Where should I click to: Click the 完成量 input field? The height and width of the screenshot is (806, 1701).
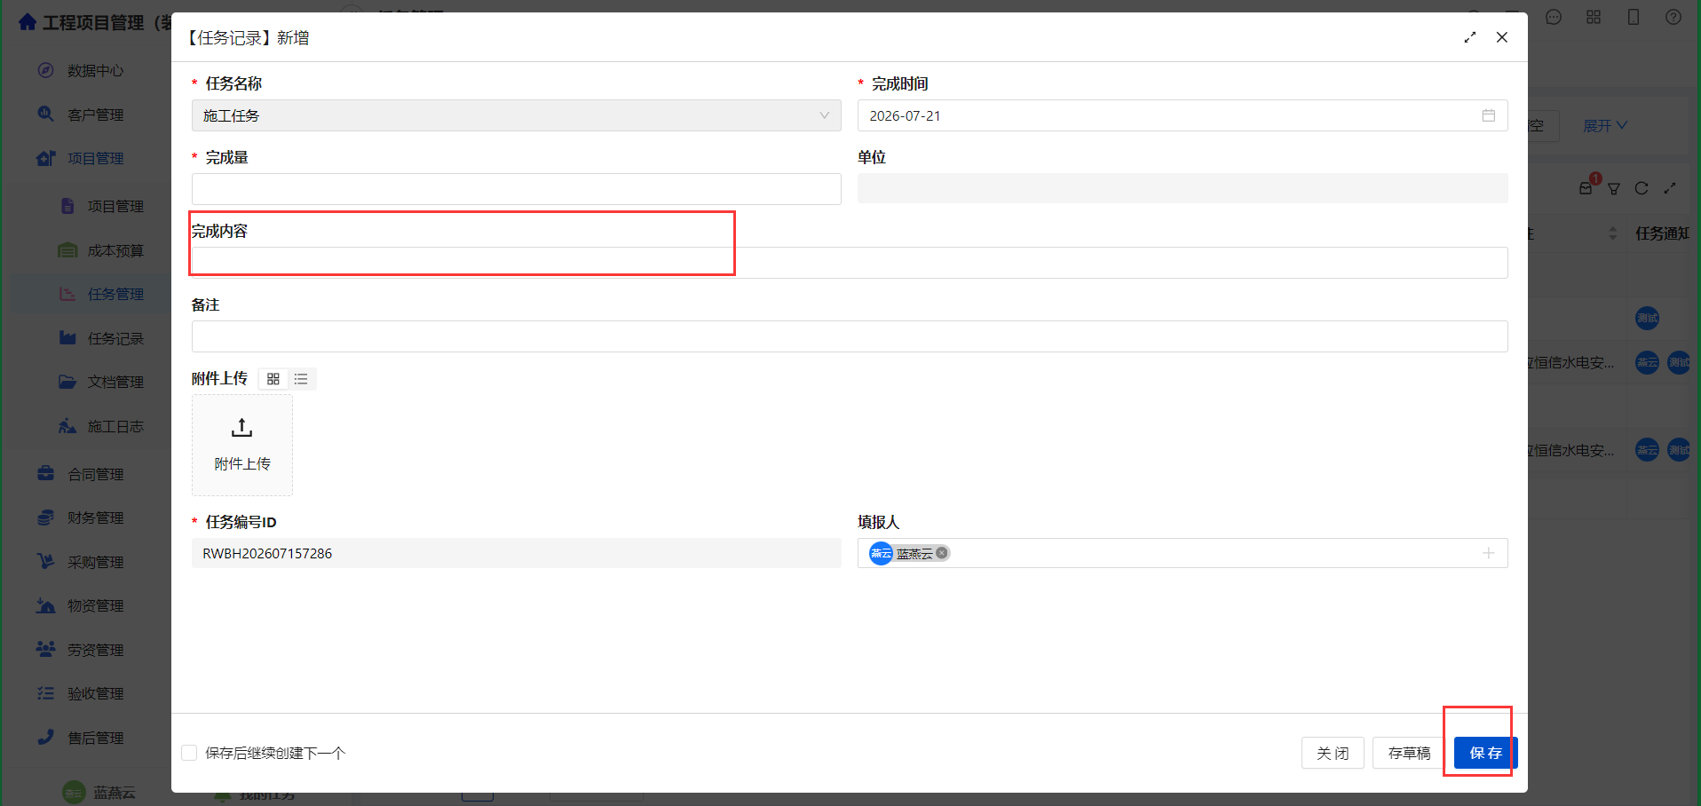tap(516, 189)
